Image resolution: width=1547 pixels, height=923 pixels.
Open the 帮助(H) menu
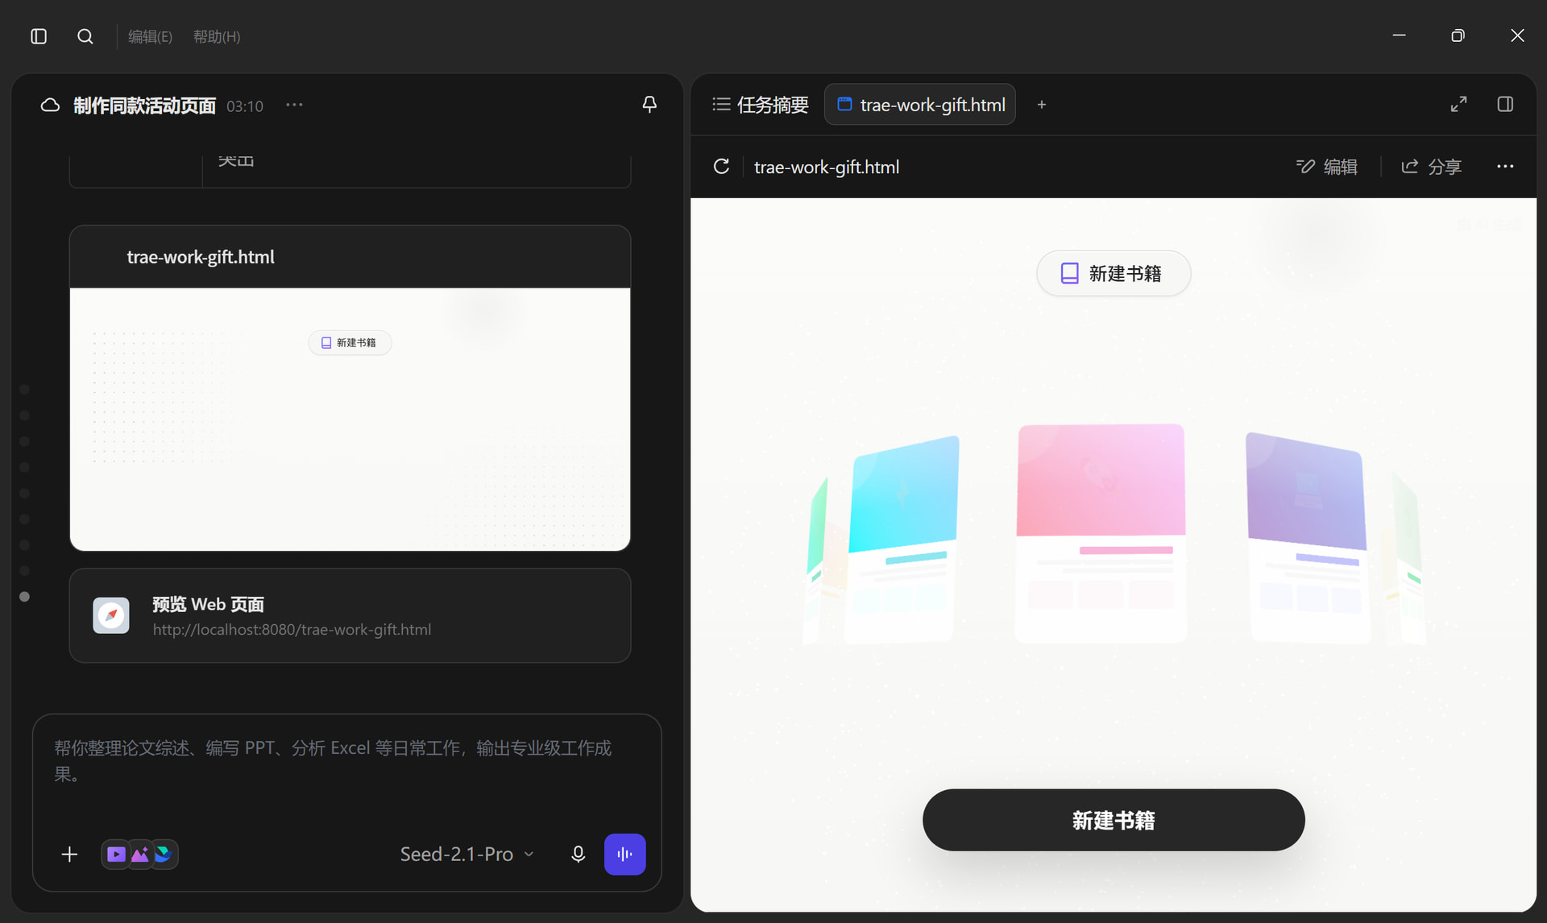(217, 36)
